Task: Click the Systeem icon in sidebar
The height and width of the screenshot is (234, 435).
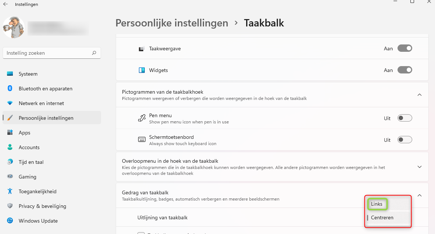Action: (10, 74)
